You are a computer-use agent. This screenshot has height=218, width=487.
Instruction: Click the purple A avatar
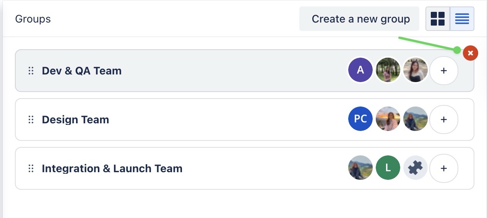coord(360,70)
